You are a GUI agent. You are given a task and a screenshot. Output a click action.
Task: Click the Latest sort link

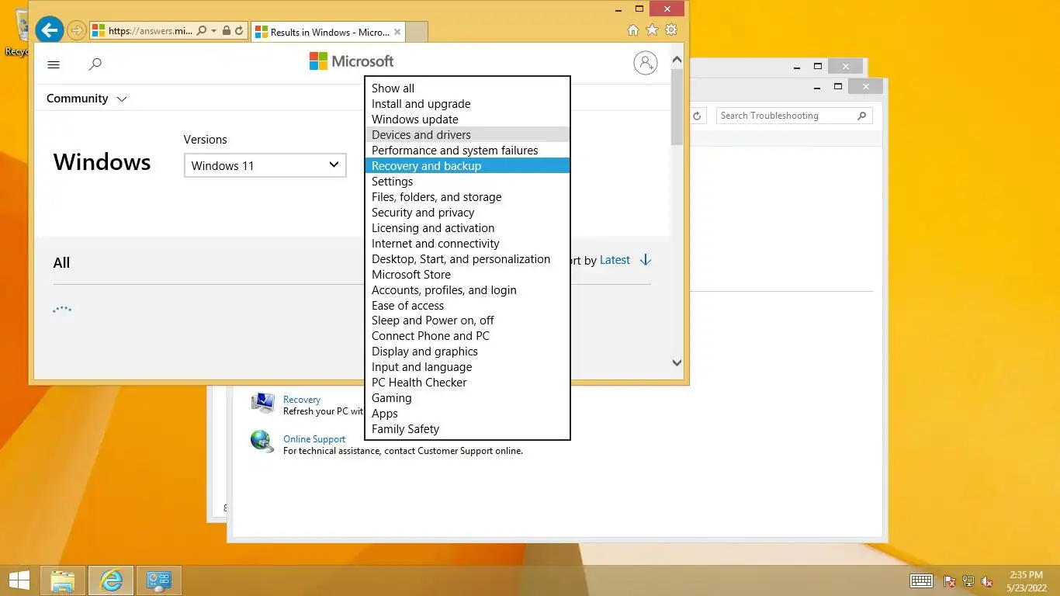pos(615,260)
